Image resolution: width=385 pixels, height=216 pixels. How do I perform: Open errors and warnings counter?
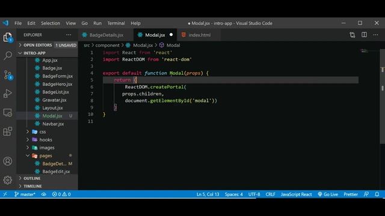(x=61, y=194)
